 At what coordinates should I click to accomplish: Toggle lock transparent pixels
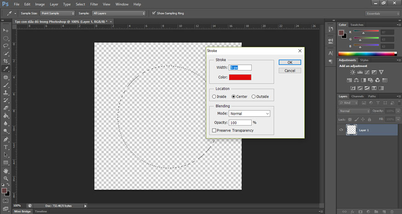coord(350,119)
